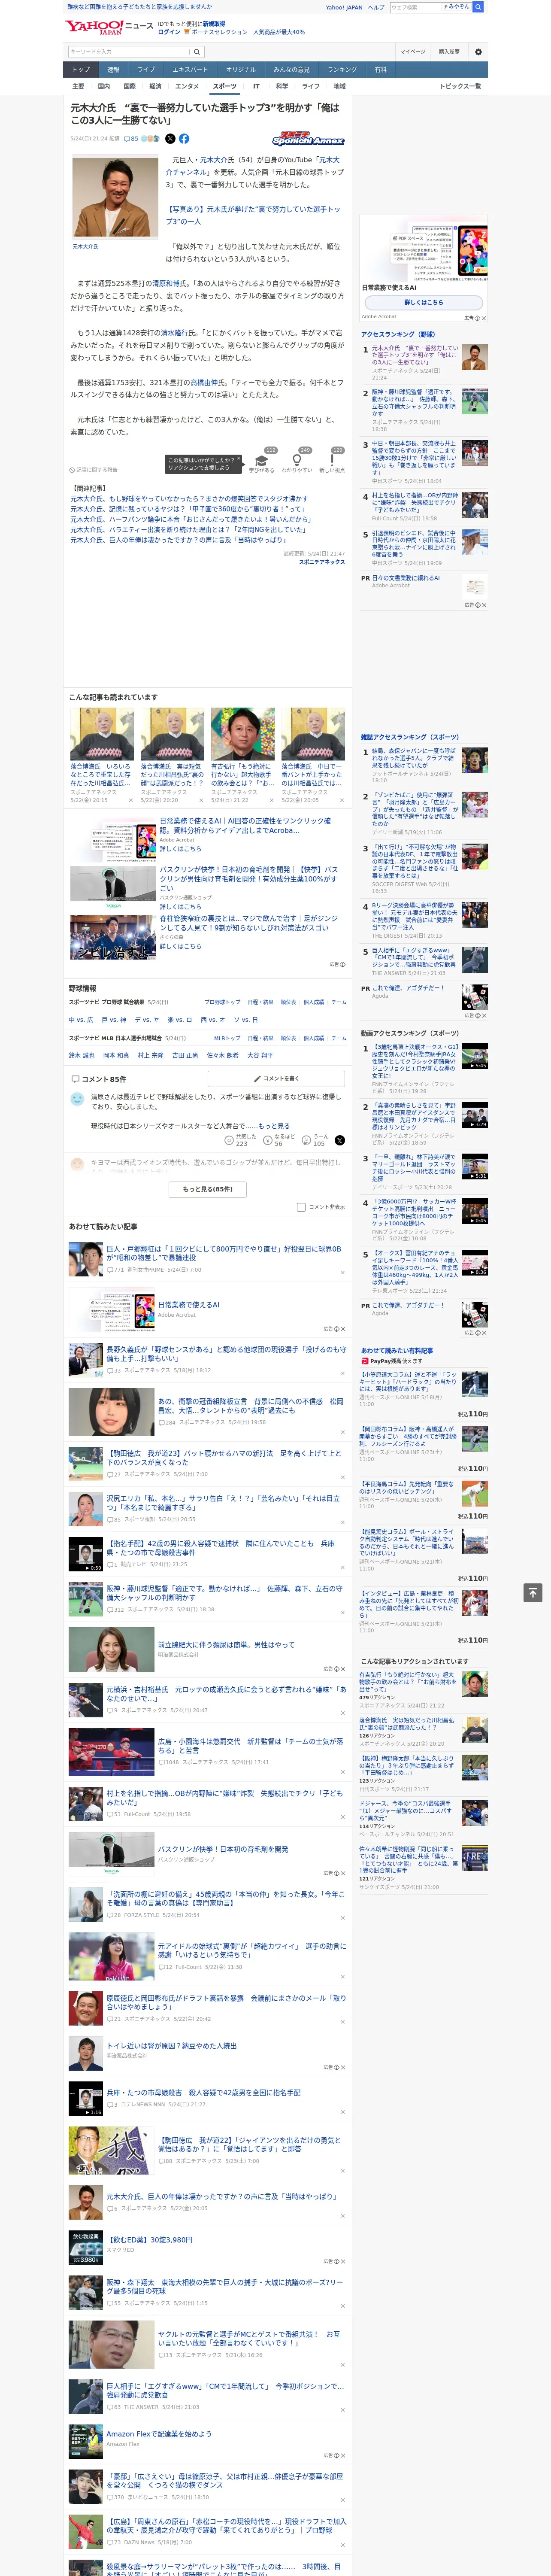Viewport: 551px width, 2576px height.
Task: Enable the コメント非表示 checkbox
Action: tap(301, 1207)
